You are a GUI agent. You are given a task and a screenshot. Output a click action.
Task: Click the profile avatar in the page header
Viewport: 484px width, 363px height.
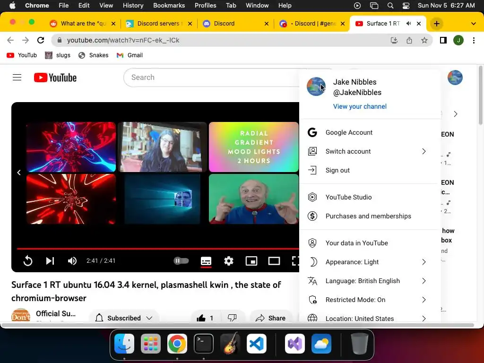click(455, 78)
